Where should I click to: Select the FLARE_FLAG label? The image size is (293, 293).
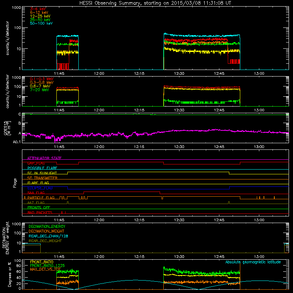(38, 183)
